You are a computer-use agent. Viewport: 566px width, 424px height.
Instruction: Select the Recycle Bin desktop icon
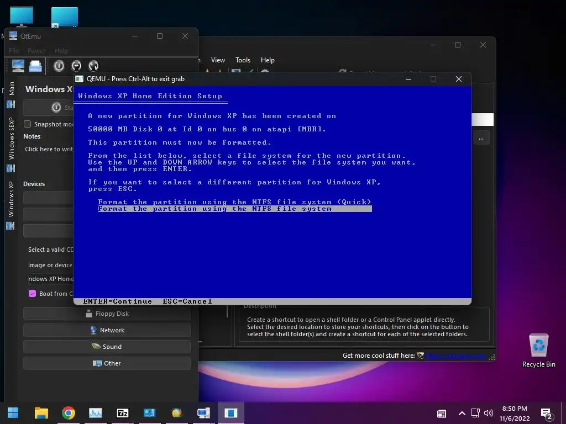tap(538, 351)
